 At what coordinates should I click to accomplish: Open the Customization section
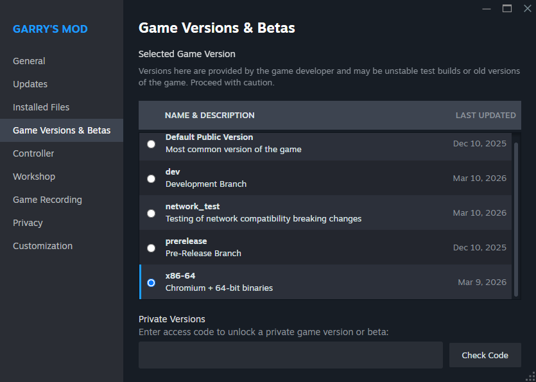click(x=42, y=246)
